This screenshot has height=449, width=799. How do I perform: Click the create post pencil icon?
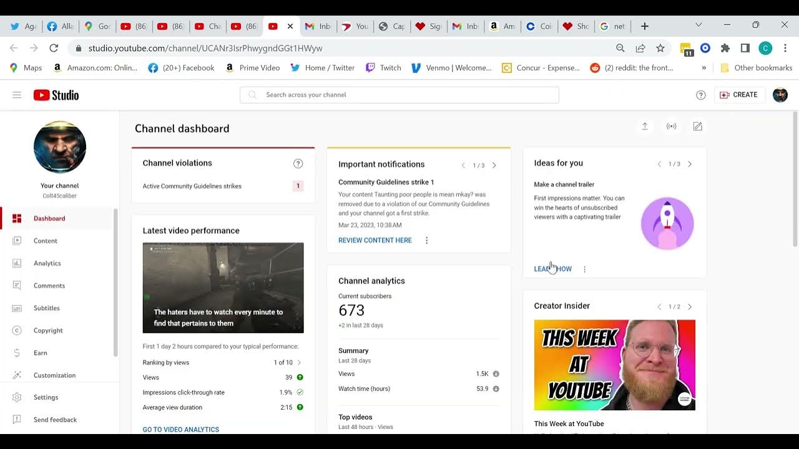coord(698,127)
